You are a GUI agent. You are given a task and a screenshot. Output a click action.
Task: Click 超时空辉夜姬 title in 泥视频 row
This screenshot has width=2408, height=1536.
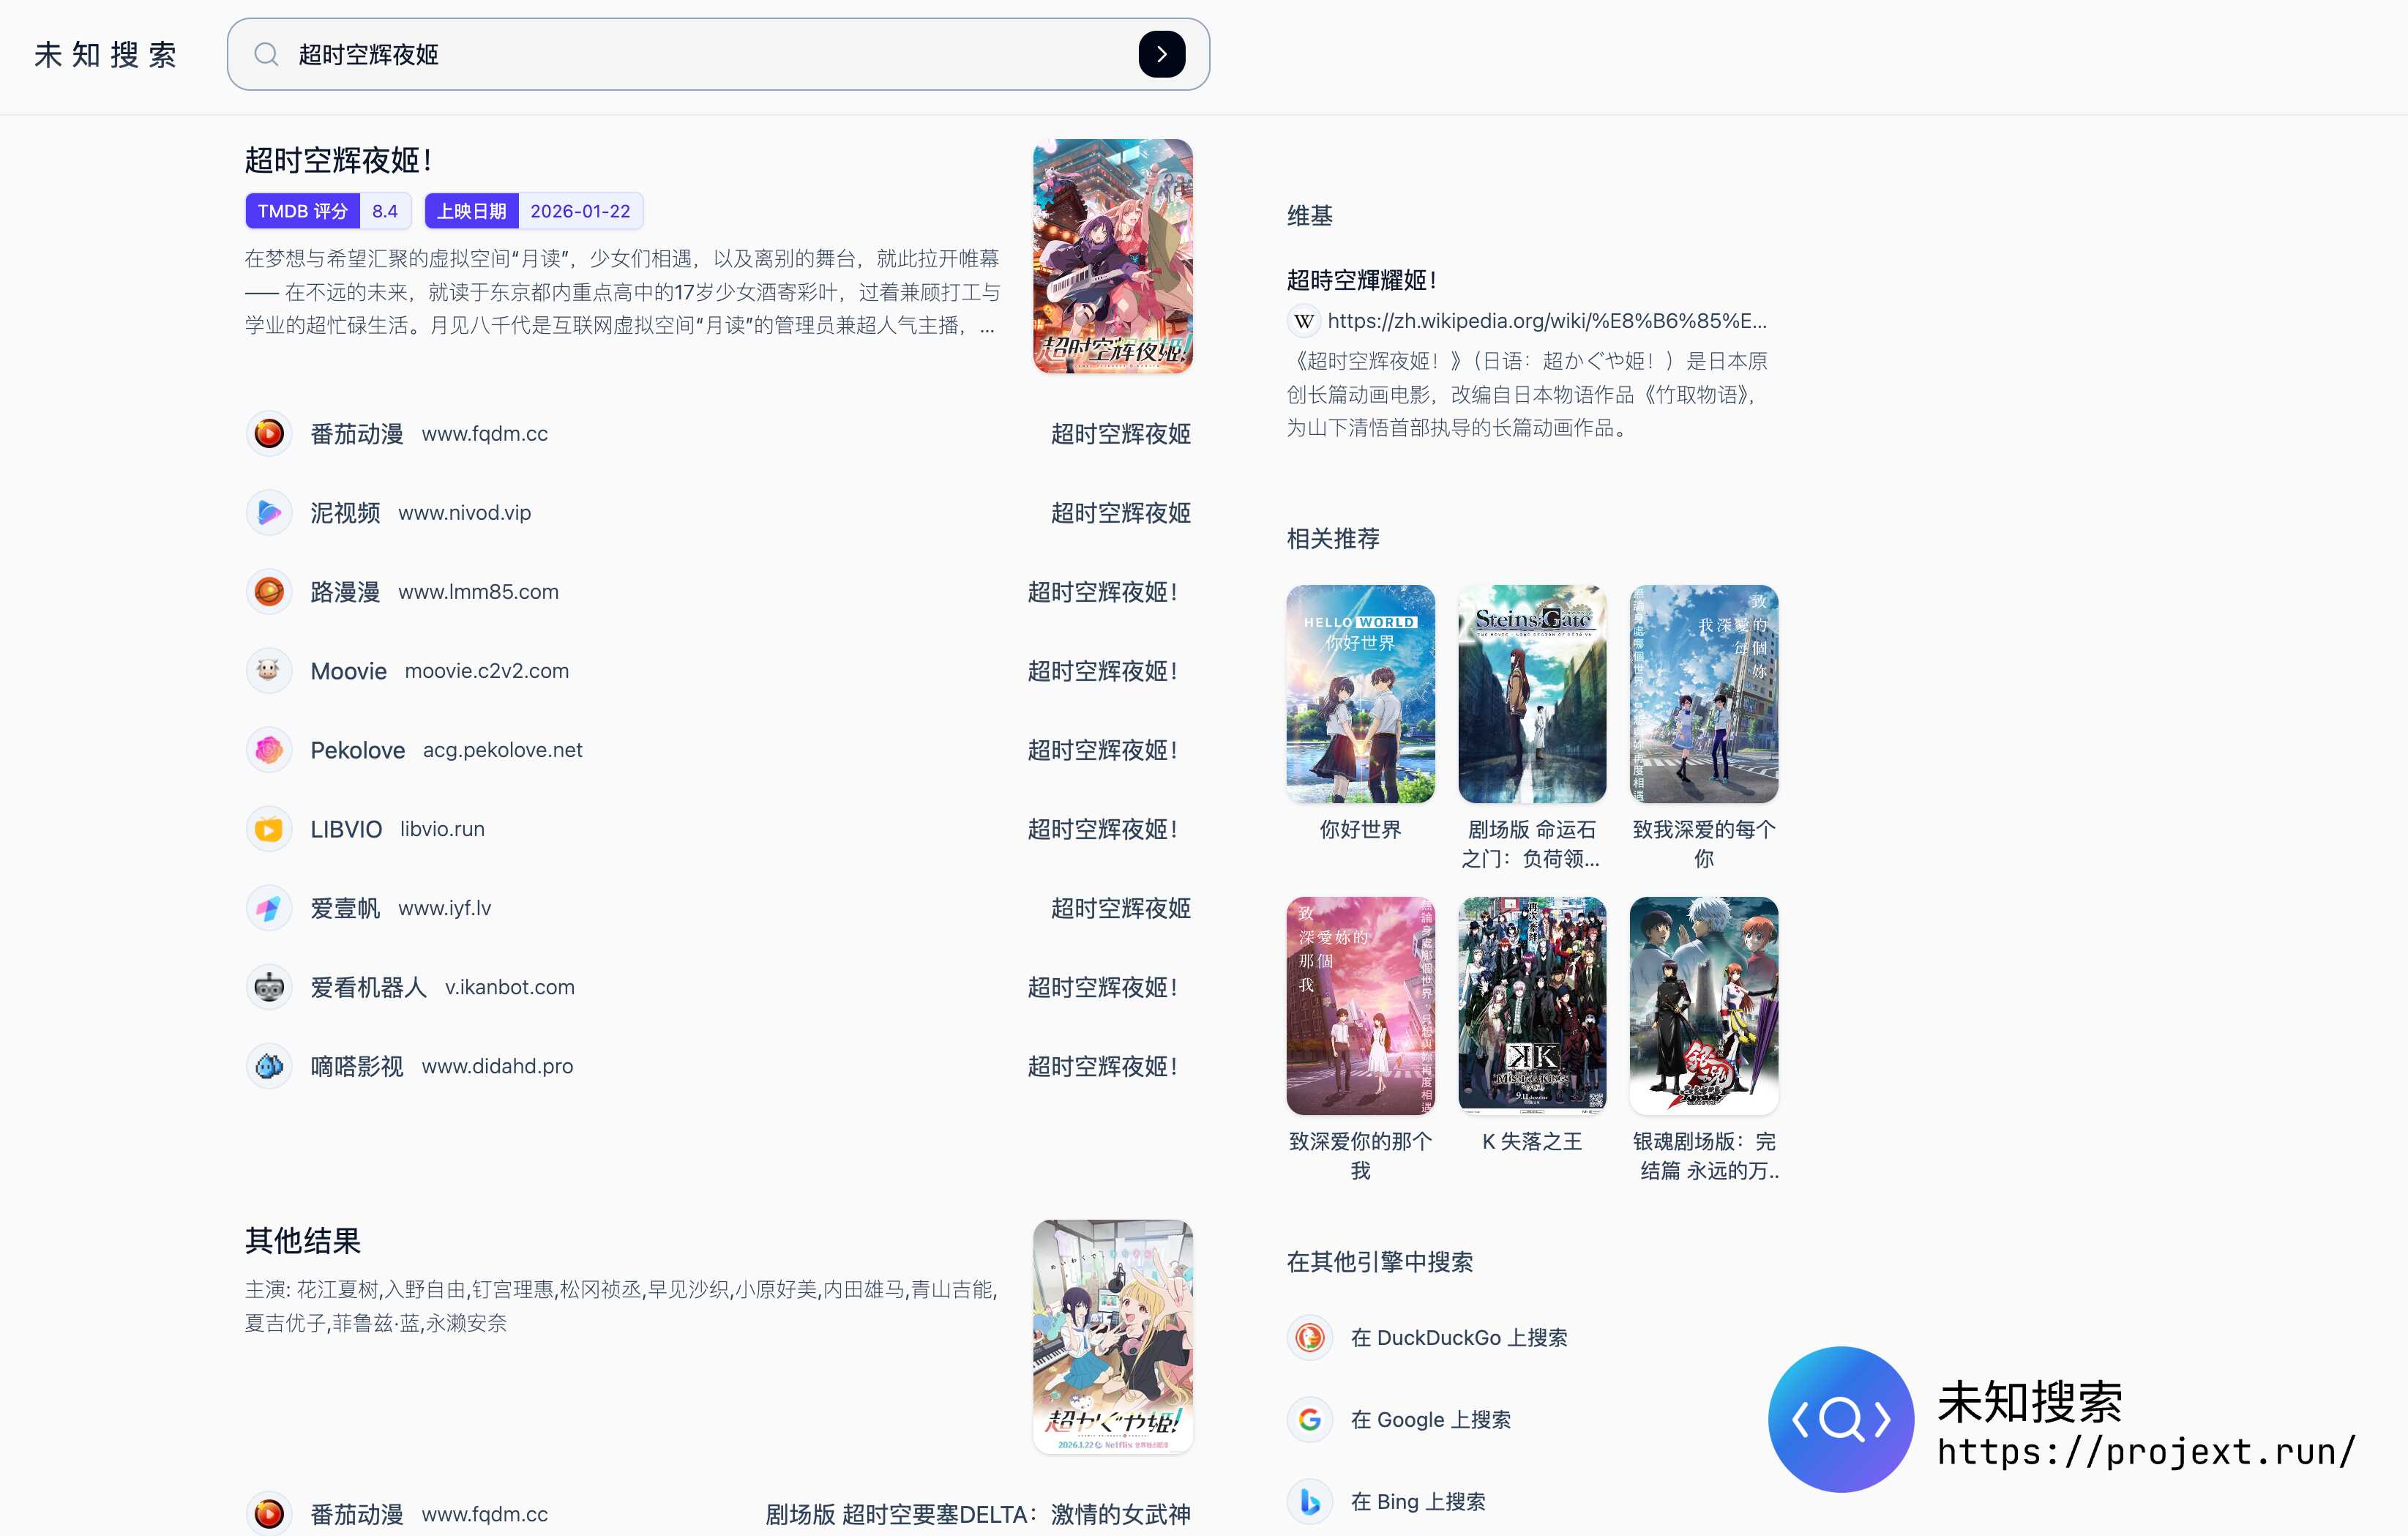pos(1121,513)
